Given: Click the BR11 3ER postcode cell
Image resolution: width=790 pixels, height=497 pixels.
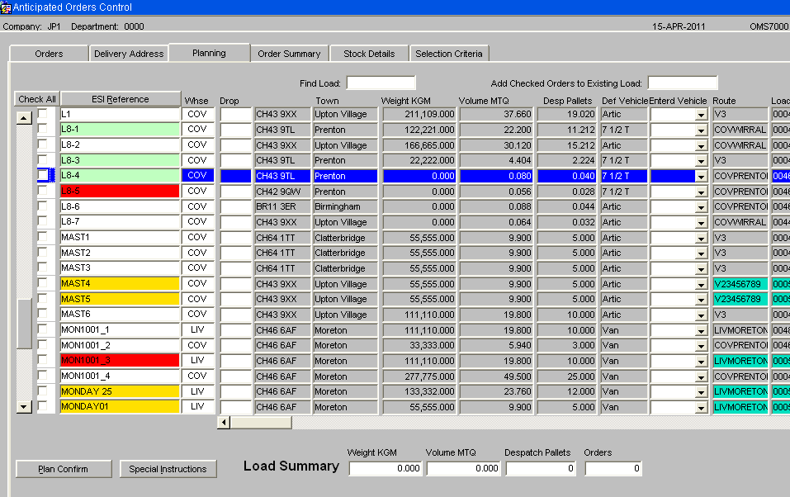Looking at the screenshot, I should point(282,206).
